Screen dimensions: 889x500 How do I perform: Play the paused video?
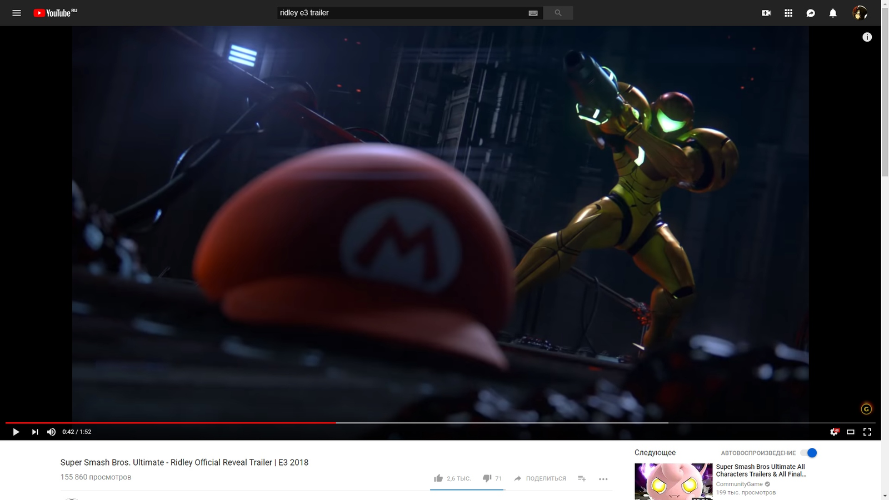tap(16, 432)
